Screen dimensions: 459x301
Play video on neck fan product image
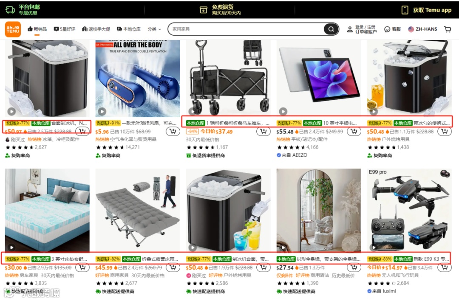pos(102,112)
